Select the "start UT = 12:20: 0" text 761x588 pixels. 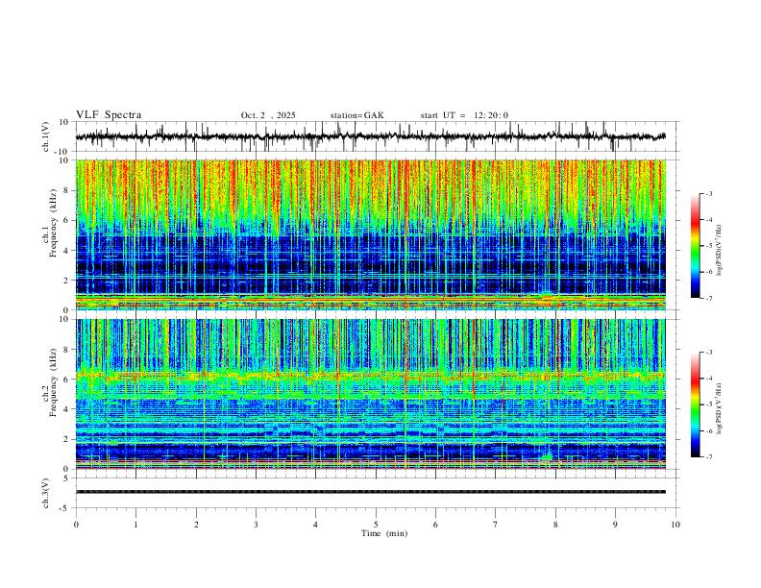tap(464, 115)
